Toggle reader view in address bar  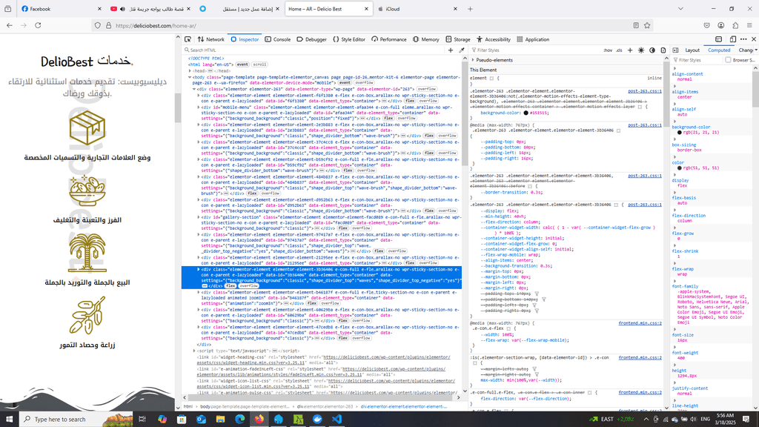tap(636, 25)
